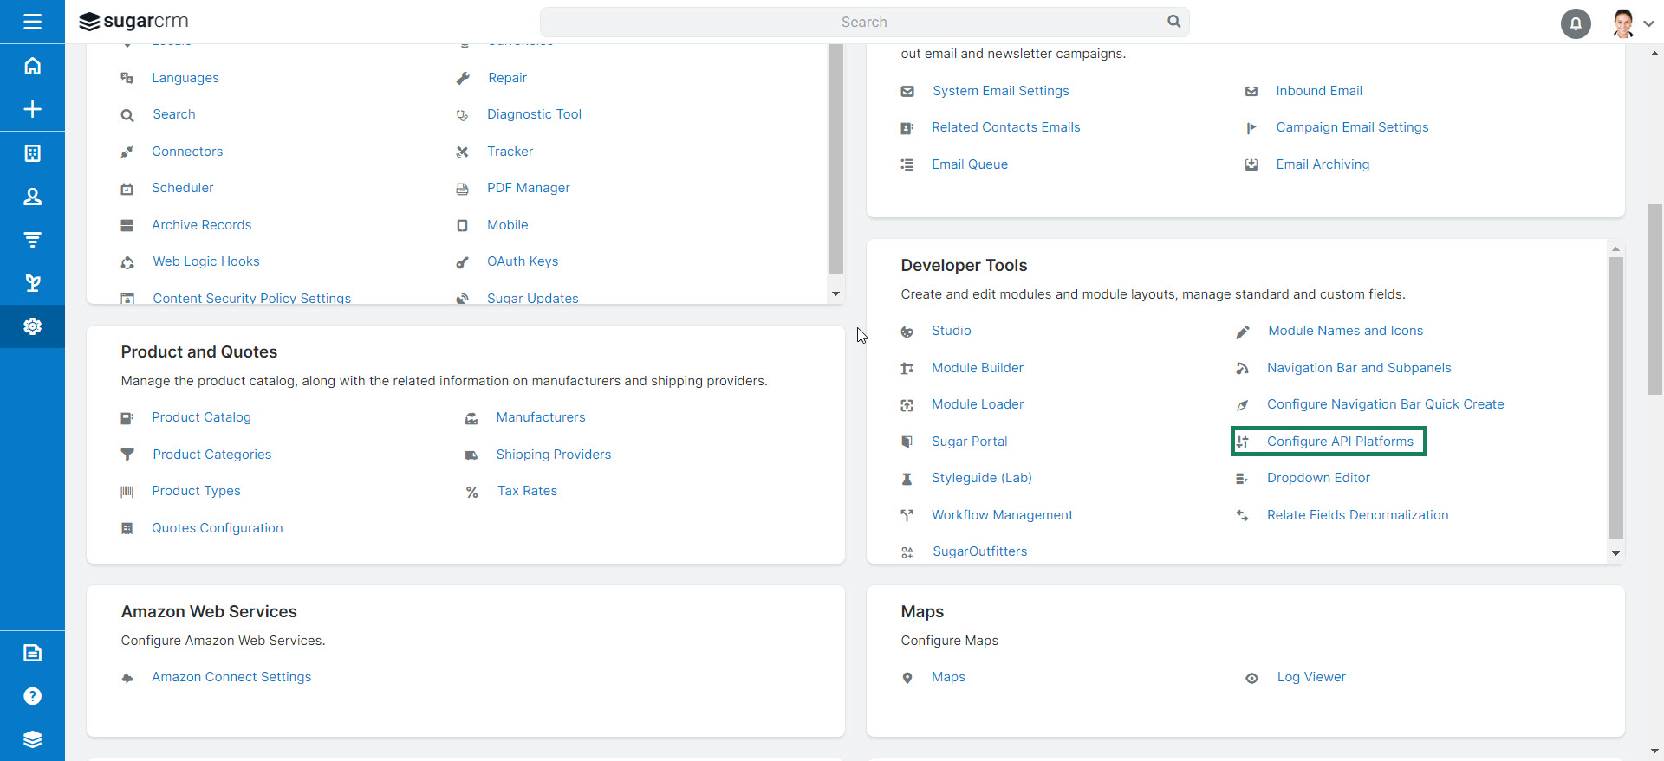Open Amazon Connect Settings

tap(231, 677)
